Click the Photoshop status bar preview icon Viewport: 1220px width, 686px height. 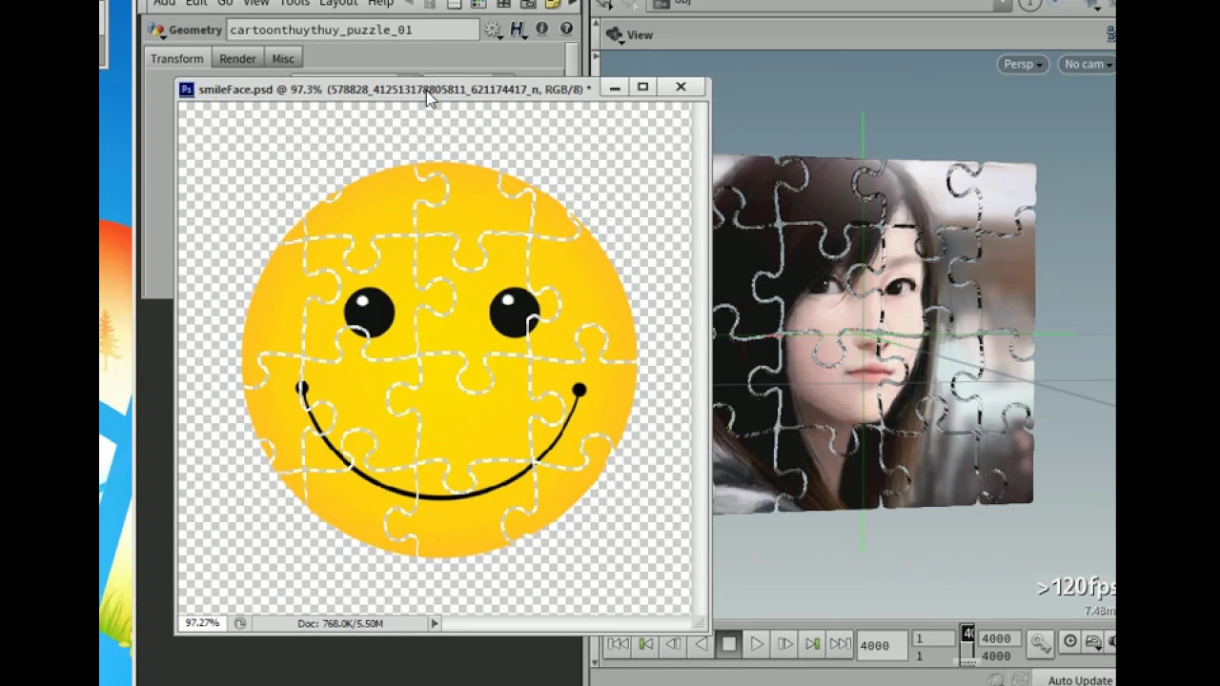pyautogui.click(x=240, y=623)
